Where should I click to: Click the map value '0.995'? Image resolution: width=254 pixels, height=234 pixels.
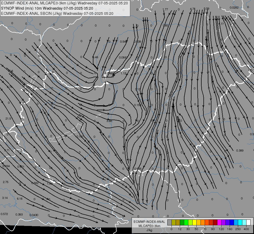pos(138,169)
